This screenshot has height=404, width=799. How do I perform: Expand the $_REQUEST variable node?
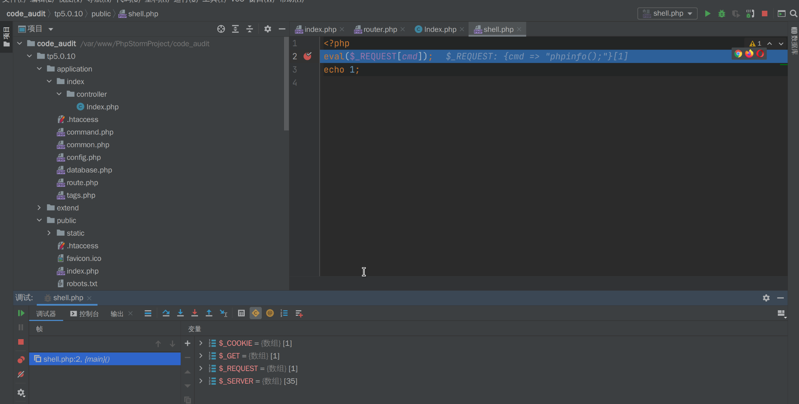(x=201, y=368)
